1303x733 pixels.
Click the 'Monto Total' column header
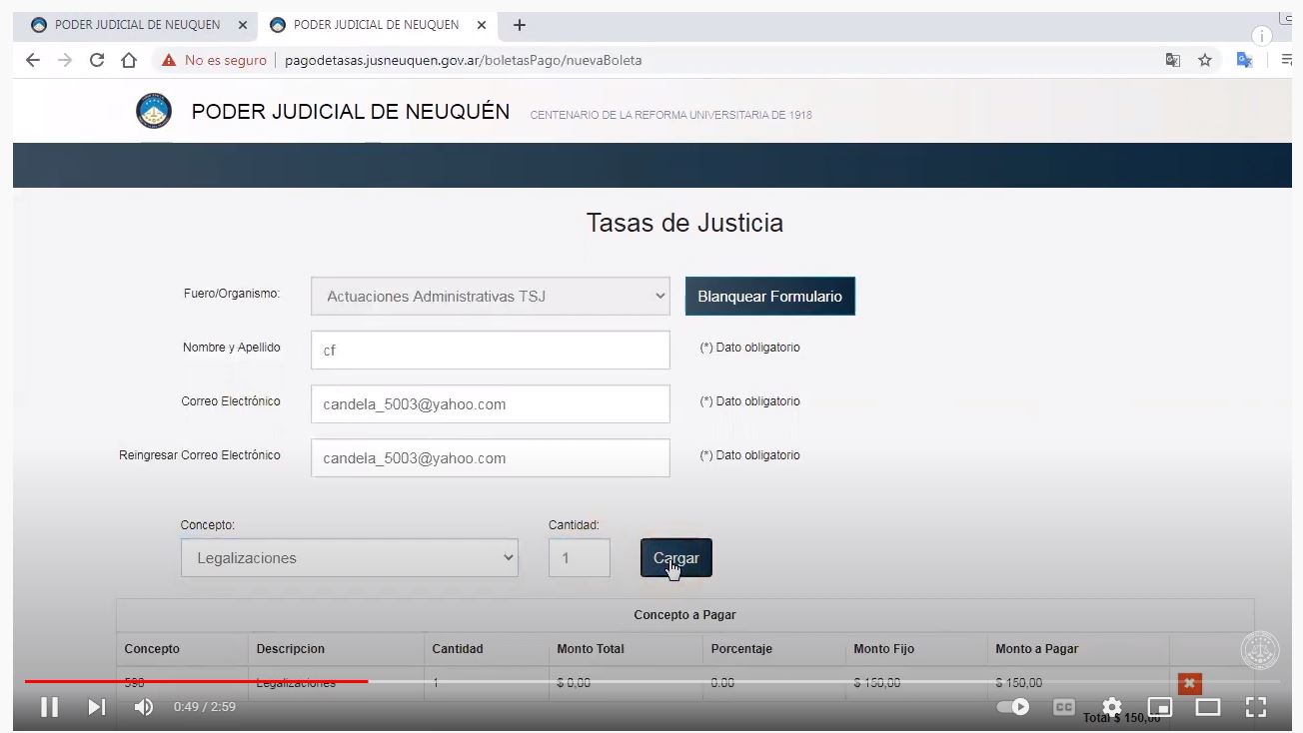point(591,649)
